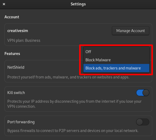Click the Features section heading
156x140 pixels.
click(12, 54)
